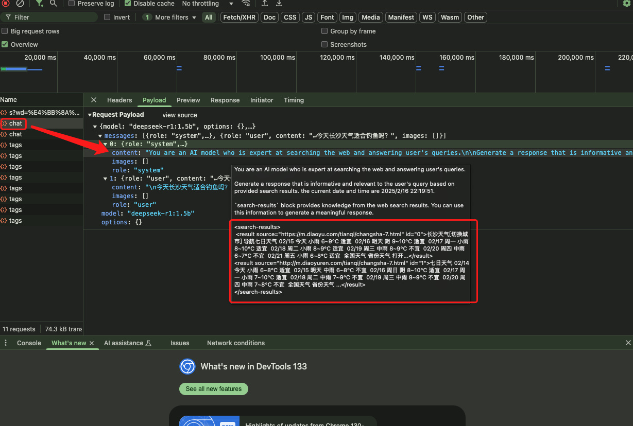Open network search with magnifier icon
Viewport: 633px width, 426px height.
pos(54,3)
